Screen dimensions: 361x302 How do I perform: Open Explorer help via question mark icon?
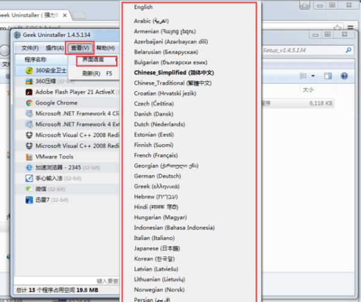tap(344, 76)
